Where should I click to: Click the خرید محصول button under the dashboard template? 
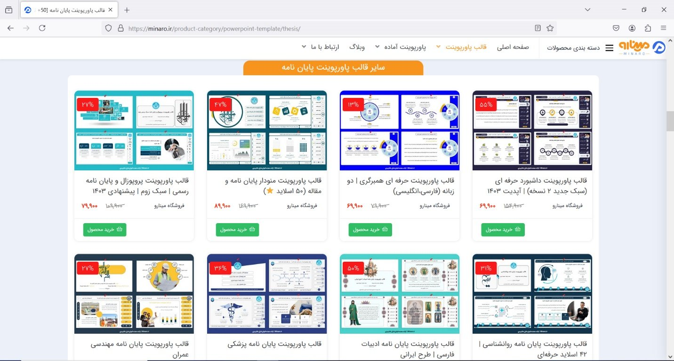tap(502, 230)
